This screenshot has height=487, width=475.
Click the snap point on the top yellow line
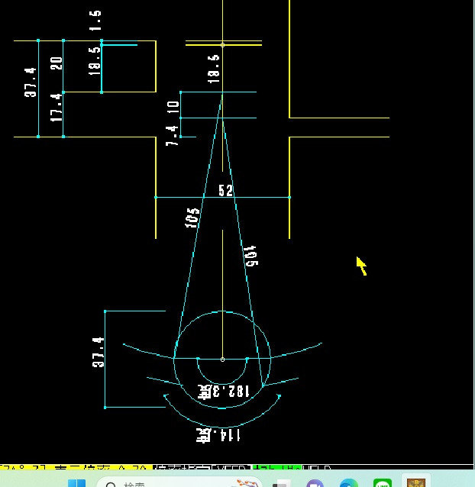pyautogui.click(x=222, y=45)
